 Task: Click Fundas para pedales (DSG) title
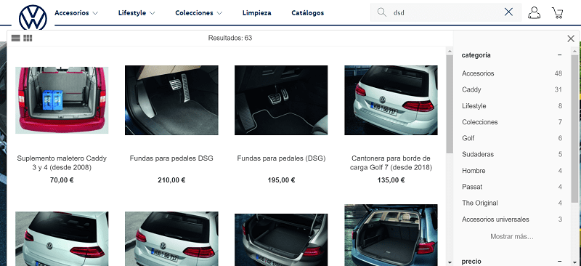point(281,158)
